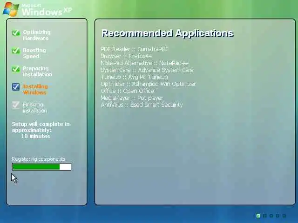298x223 pixels.
Task: Click the lit green setup stage square
Action: (258, 216)
